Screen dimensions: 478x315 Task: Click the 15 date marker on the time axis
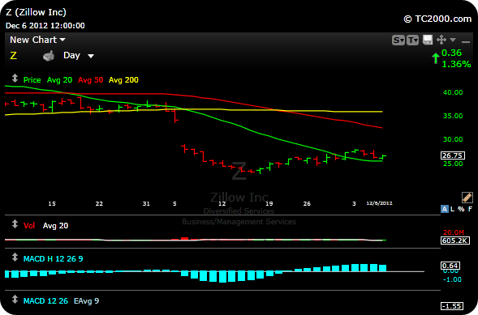click(52, 203)
